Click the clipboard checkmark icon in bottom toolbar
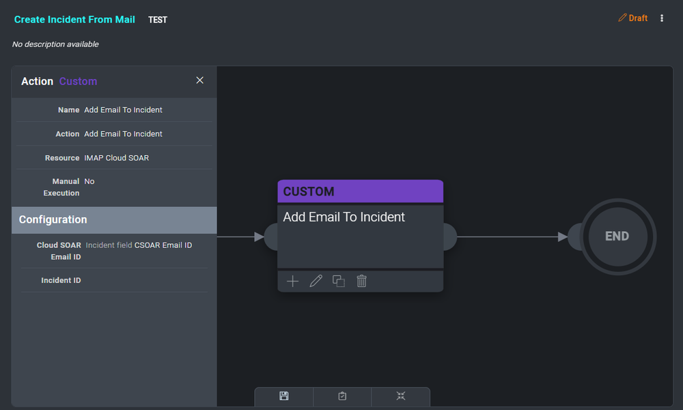Screen dimensions: 683x410 click(342, 396)
